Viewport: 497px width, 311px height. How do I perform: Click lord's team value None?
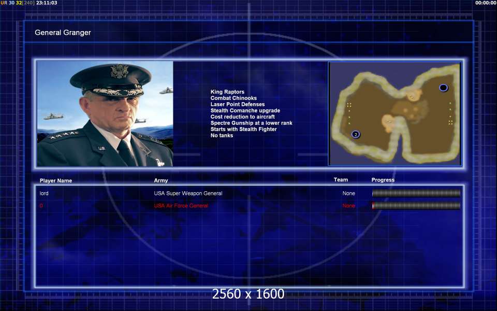pos(348,193)
